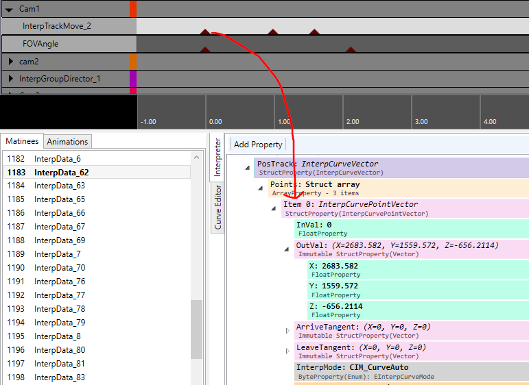The width and height of the screenshot is (529, 385).
Task: Select InterpData_6 in the list
Action: tap(97, 159)
